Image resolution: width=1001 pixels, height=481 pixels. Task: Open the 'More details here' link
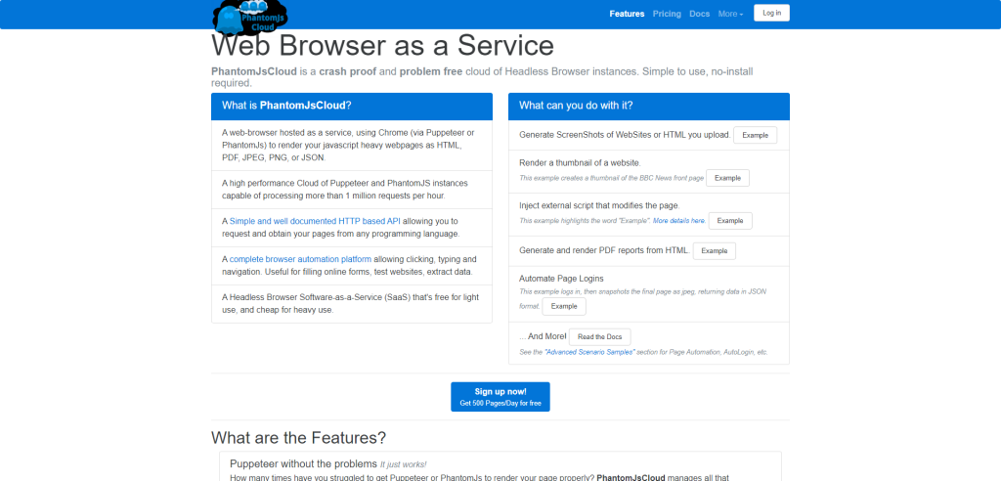click(x=679, y=220)
